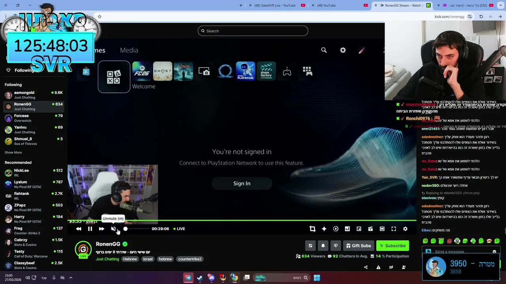
Task: Subscribe to RonenGG
Action: [393, 246]
